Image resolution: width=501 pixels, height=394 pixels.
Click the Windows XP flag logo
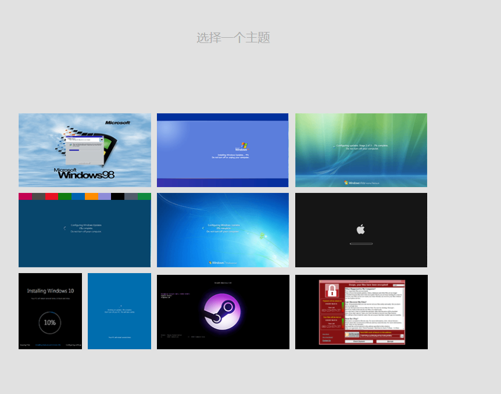click(245, 144)
